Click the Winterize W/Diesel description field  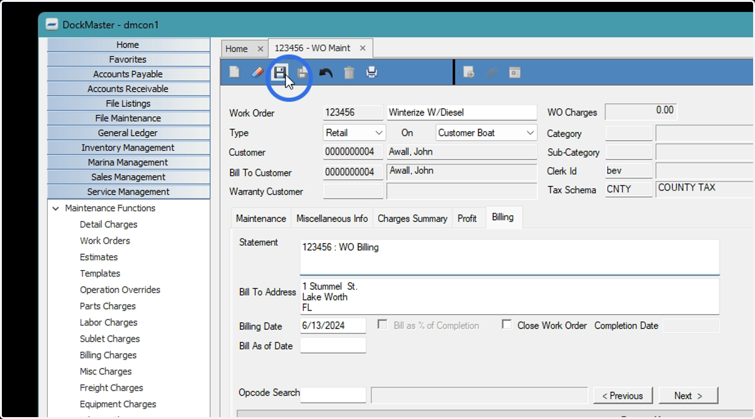462,113
